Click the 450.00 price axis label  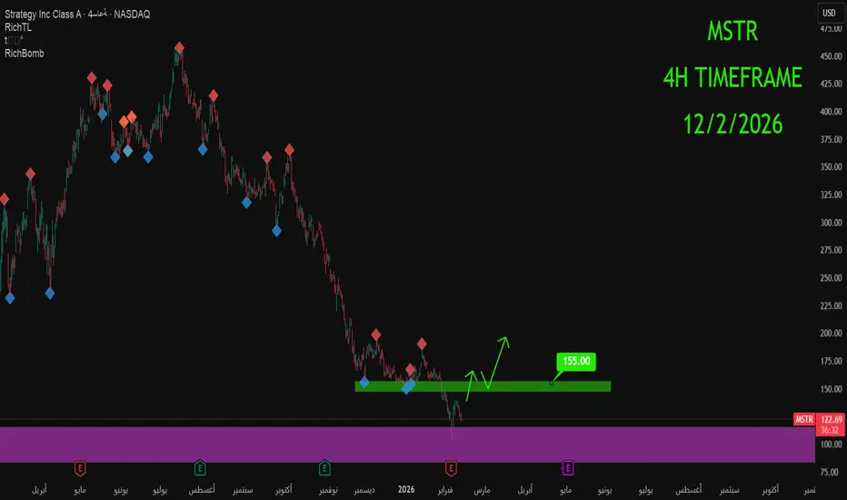click(x=831, y=56)
